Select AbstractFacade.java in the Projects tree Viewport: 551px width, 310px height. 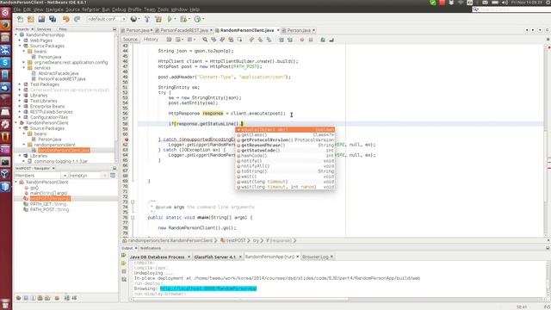pos(59,73)
